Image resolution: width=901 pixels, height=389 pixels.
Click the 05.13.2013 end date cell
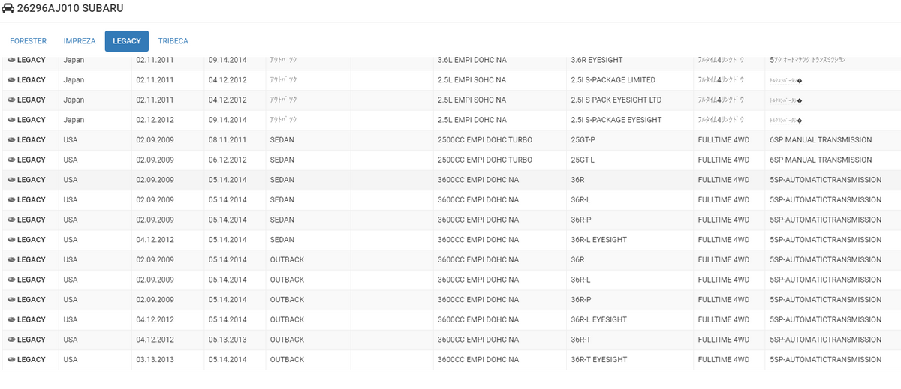226,340
